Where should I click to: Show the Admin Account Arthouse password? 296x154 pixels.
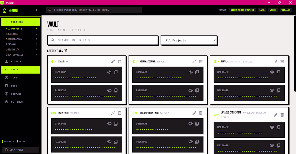pos(191,90)
